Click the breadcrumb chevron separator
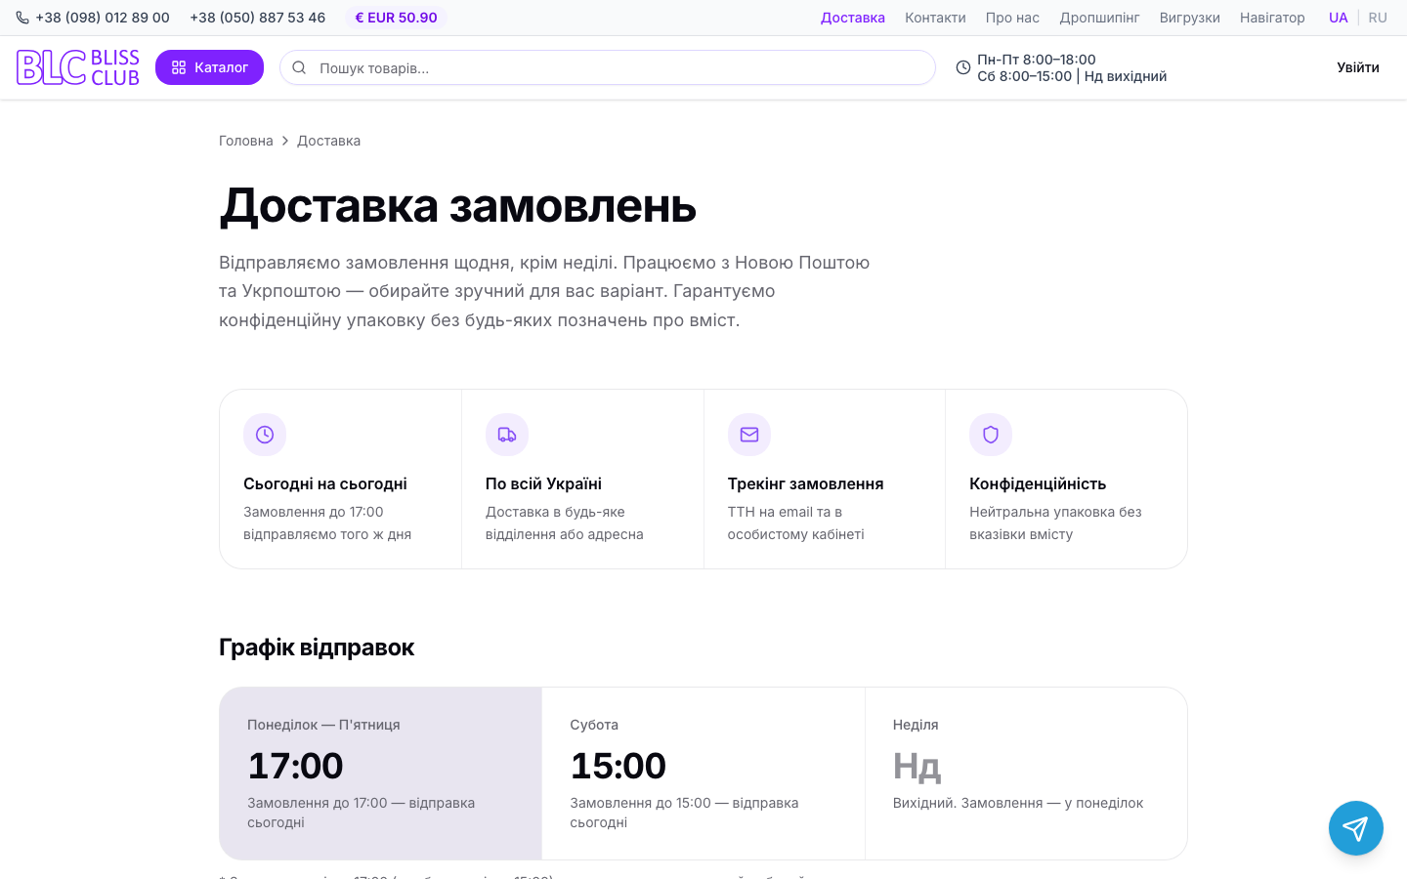The width and height of the screenshot is (1407, 879). pos(285,141)
